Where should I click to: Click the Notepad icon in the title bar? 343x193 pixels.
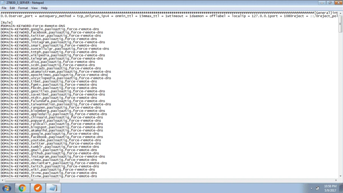tap(3, 3)
